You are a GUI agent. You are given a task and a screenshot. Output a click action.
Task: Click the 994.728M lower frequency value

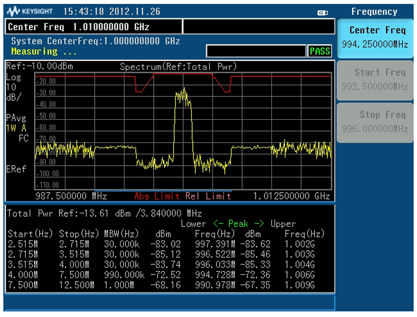pos(215,275)
